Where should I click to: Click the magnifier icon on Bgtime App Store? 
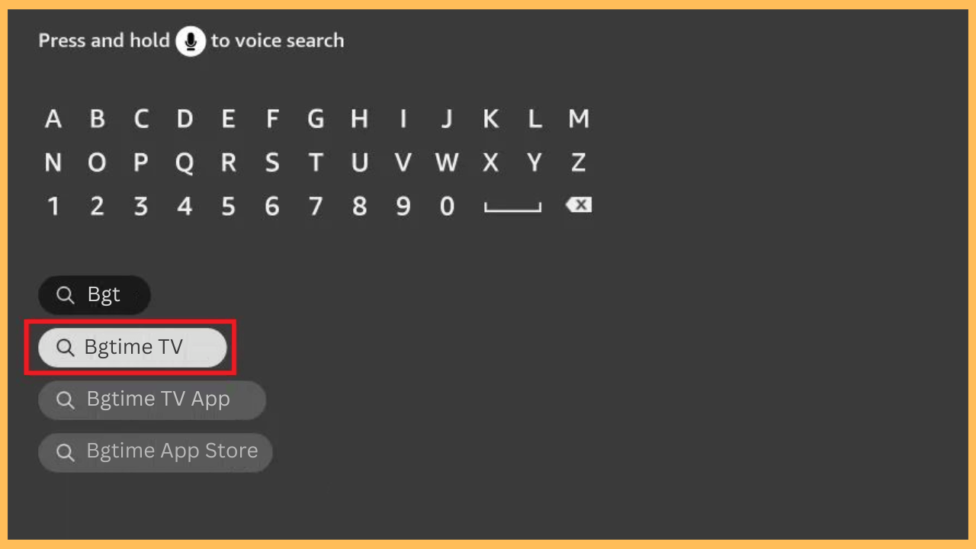[66, 451]
